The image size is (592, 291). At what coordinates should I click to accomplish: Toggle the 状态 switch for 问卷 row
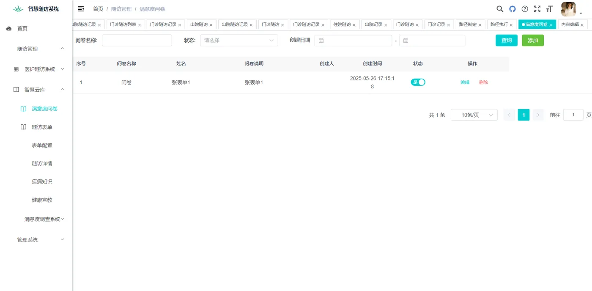pyautogui.click(x=418, y=82)
